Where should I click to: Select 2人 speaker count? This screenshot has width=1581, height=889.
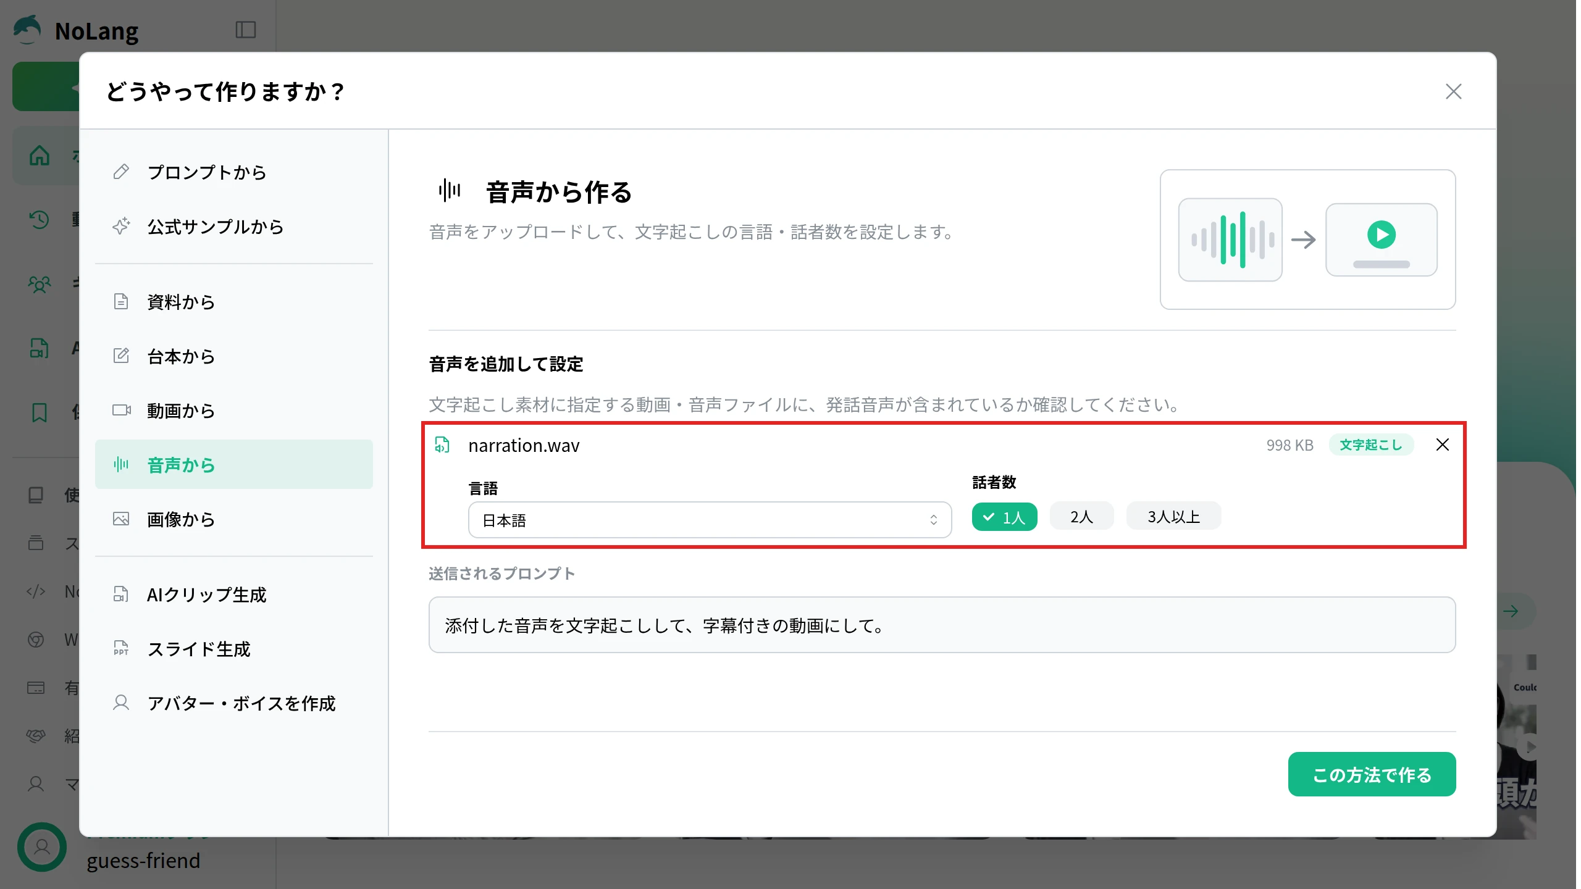point(1081,516)
